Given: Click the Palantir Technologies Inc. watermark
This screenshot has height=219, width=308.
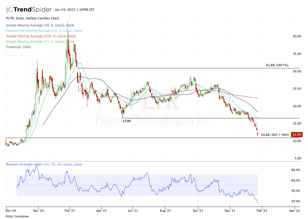Looking at the screenshot, I should 154,119.
